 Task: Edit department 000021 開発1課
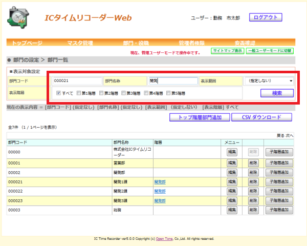[232, 182]
